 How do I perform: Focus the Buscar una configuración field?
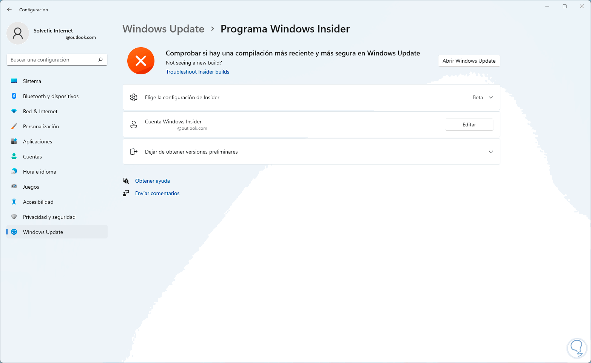[57, 60]
